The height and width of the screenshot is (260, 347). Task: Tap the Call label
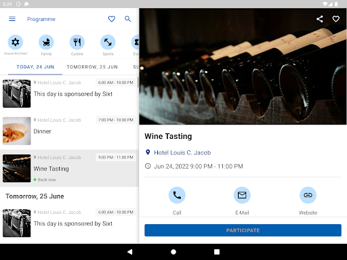point(177,213)
